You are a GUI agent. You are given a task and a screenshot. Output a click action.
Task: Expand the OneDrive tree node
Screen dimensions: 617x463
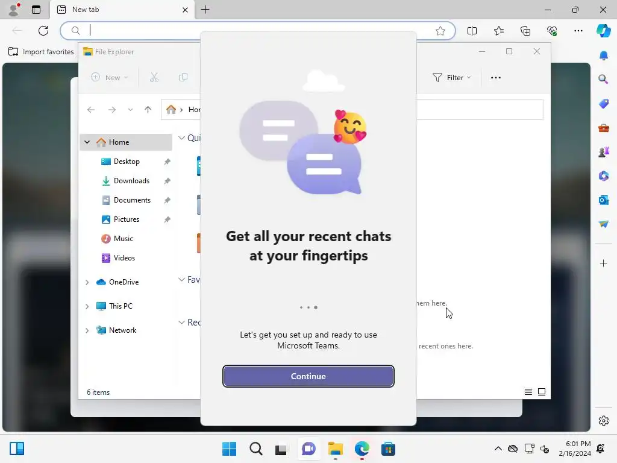(87, 282)
